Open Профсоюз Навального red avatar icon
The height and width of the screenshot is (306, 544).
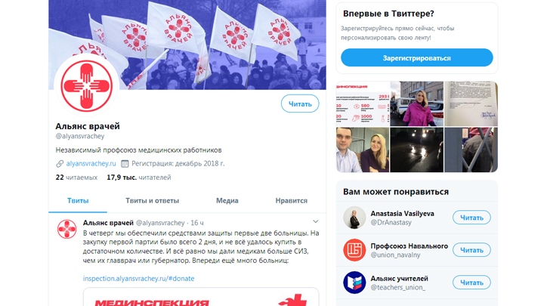[x=354, y=250]
